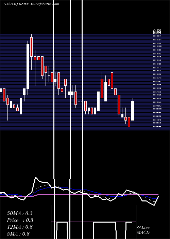Click the NASDAQ KERN chart title

click(16, 4)
